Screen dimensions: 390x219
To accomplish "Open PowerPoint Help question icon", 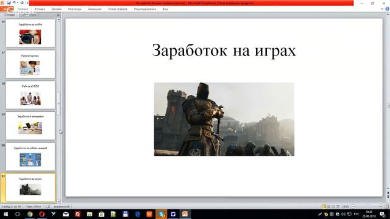I will (388, 9).
